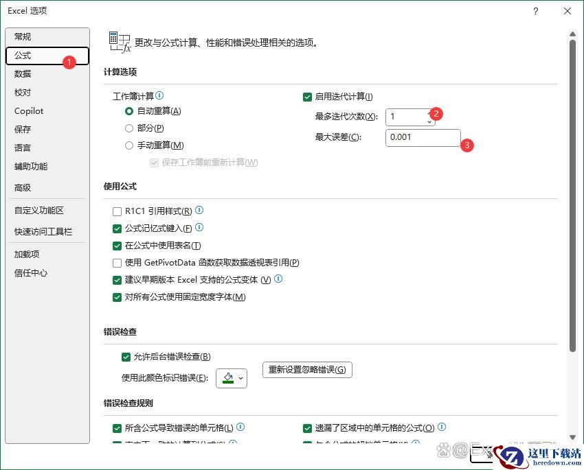Select the 手动重算 radio option

pos(129,145)
